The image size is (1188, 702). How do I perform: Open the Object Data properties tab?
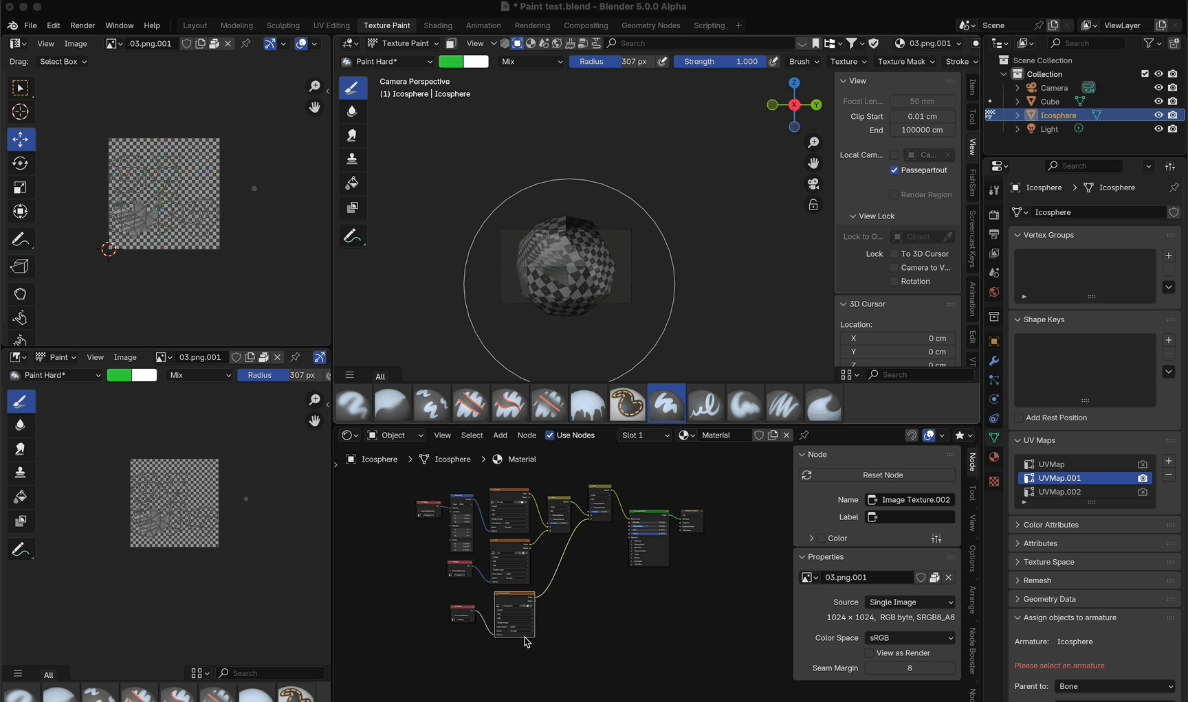[x=993, y=438]
